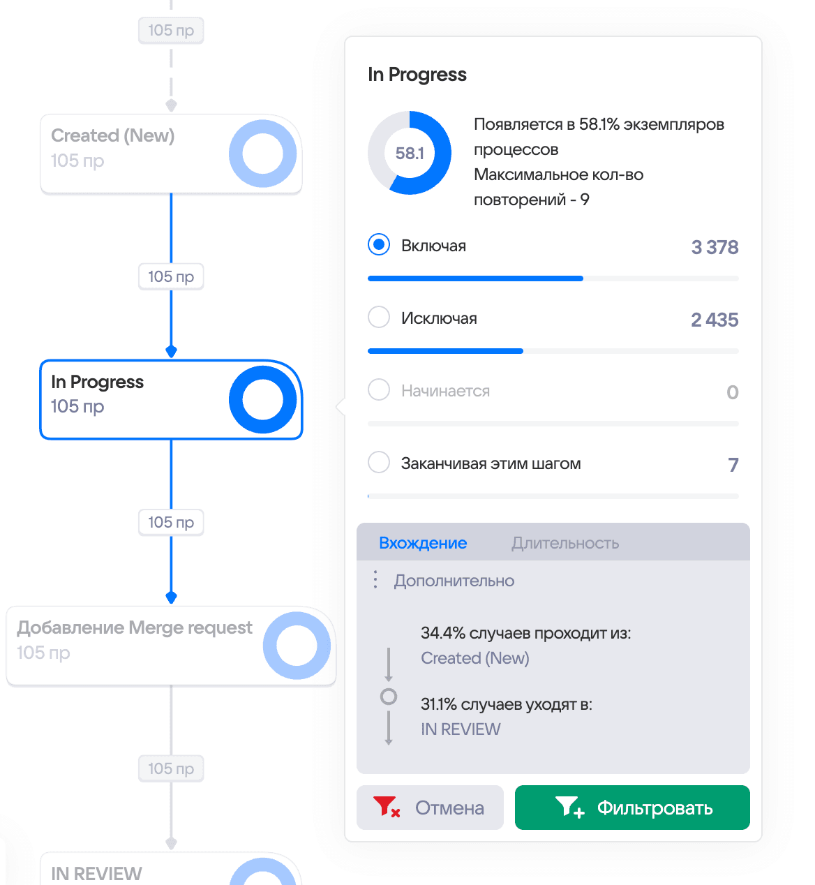This screenshot has height=885, width=815.
Task: Click the Включая blue progress bar
Action: (475, 278)
